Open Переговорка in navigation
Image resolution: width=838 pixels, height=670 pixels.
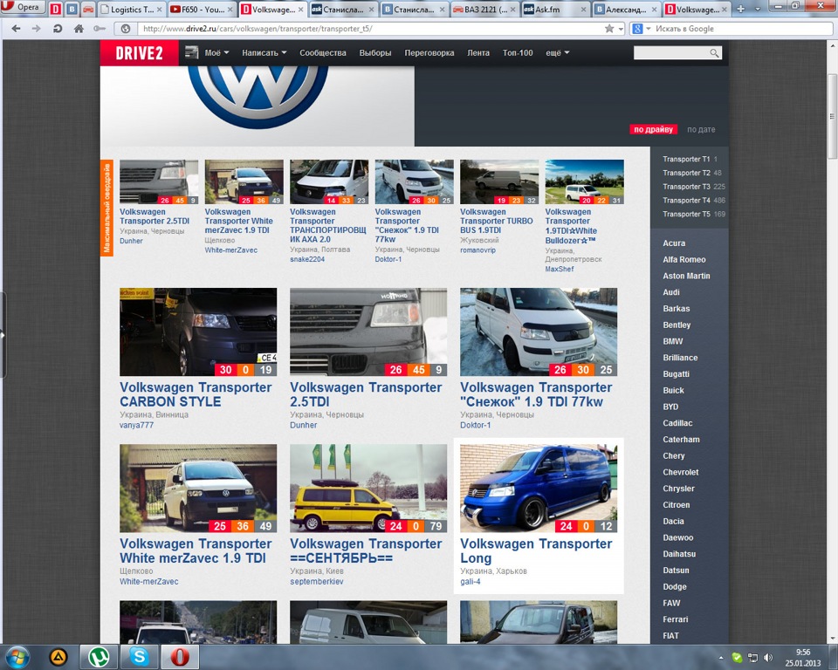[x=429, y=53]
